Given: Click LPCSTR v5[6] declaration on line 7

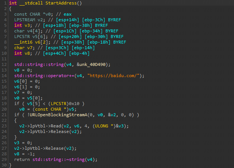Looking at the screenshot, I should click(x=31, y=37).
